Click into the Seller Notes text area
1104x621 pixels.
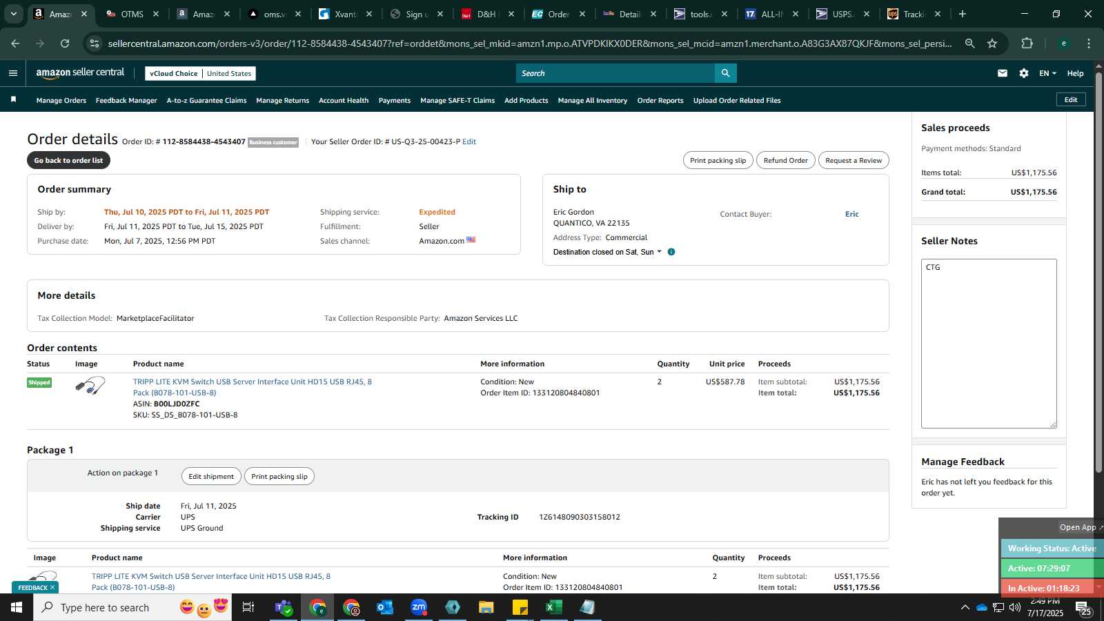point(989,344)
